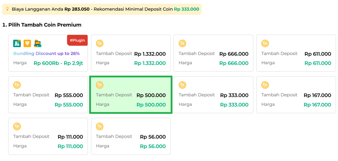Viewport: 338px width, 161px height.
Task: Open the red #Plugin tag
Action: coord(77,40)
